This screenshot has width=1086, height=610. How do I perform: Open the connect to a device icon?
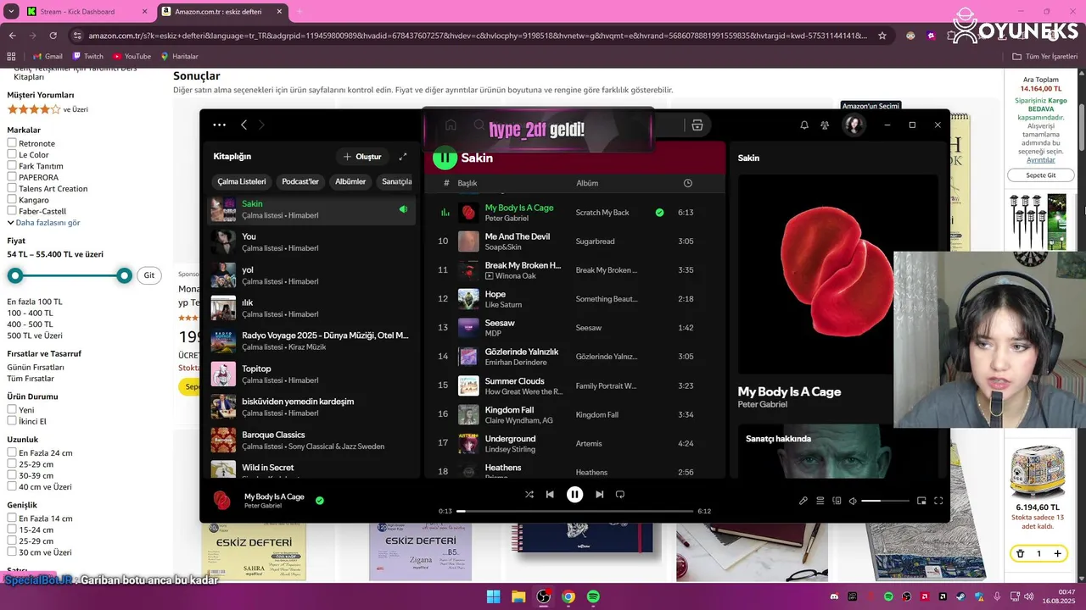pos(837,501)
